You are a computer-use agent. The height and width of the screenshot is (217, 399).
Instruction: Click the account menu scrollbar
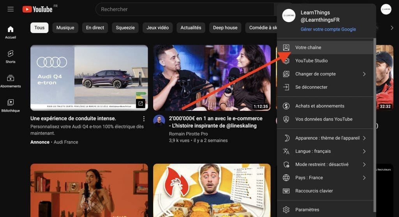tap(374, 125)
